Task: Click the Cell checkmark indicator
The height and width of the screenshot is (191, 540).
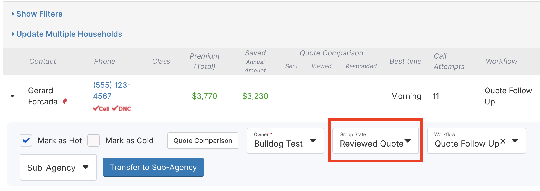Action: (101, 108)
